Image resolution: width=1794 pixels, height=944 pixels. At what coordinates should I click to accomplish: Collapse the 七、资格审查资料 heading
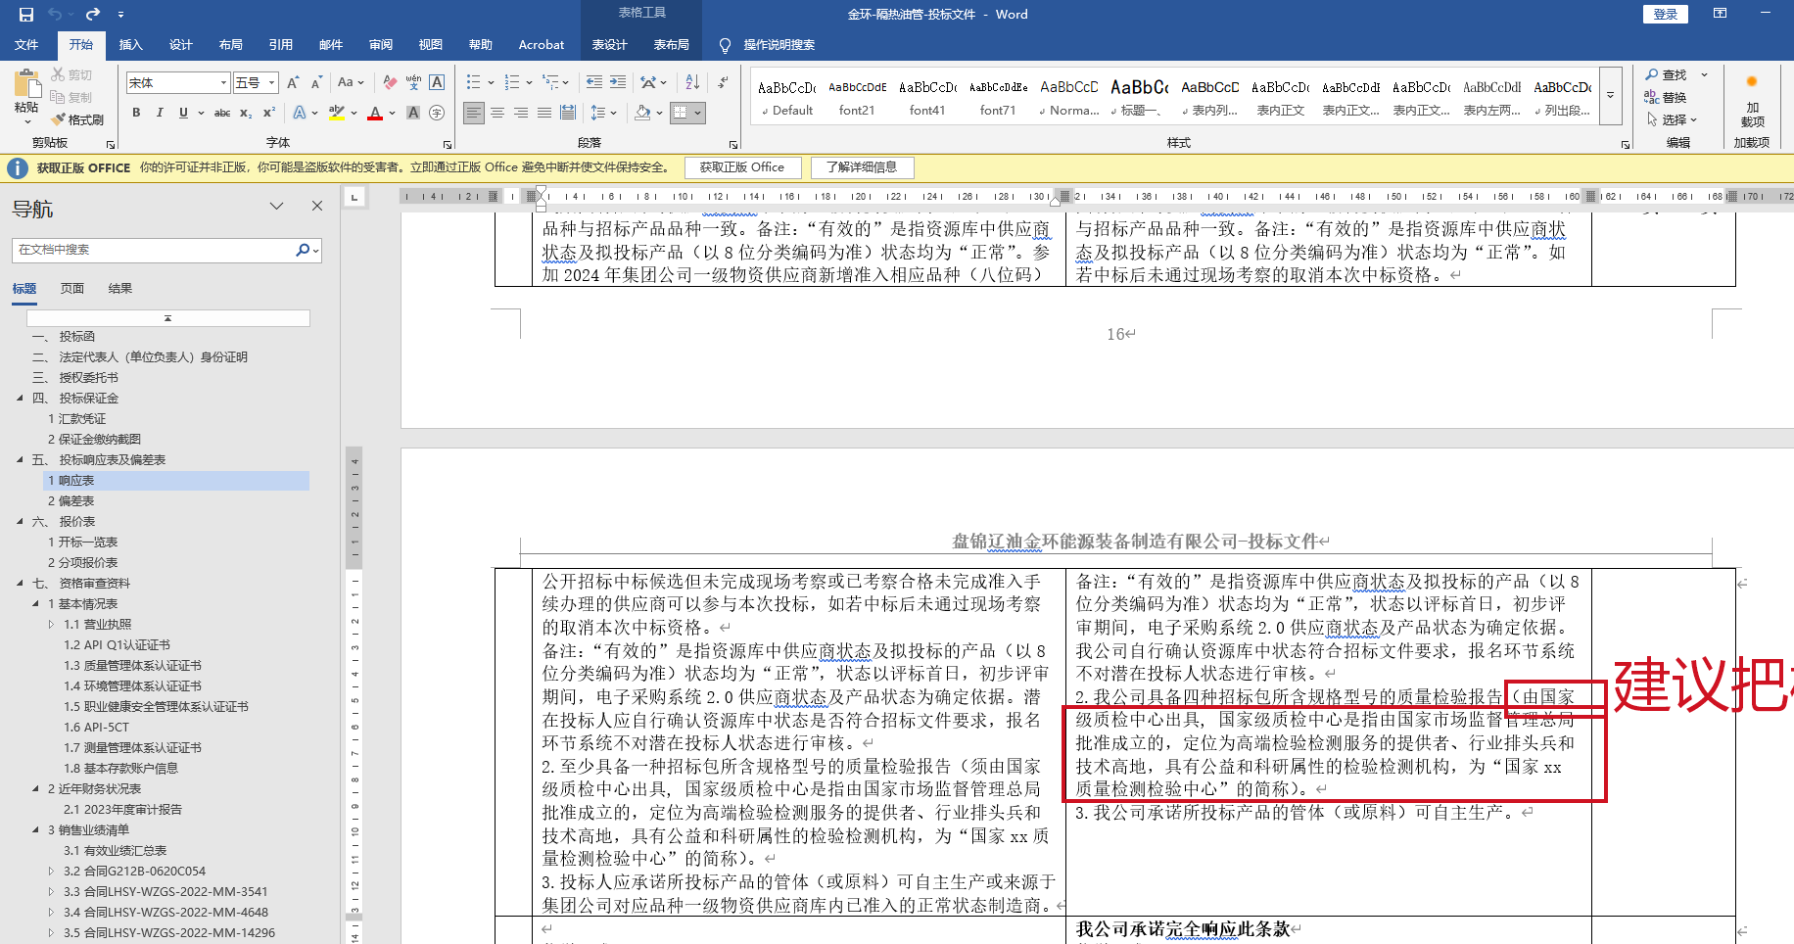coord(21,584)
